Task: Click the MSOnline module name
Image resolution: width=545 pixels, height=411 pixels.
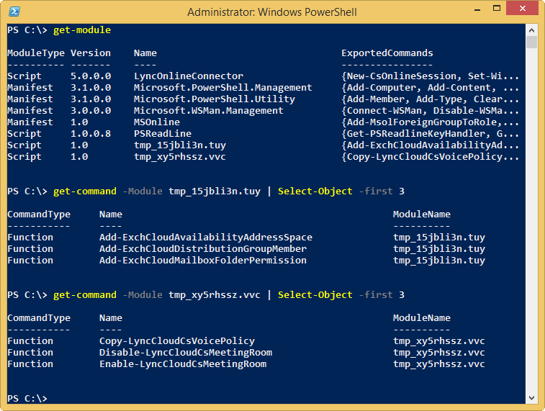Action: click(157, 122)
